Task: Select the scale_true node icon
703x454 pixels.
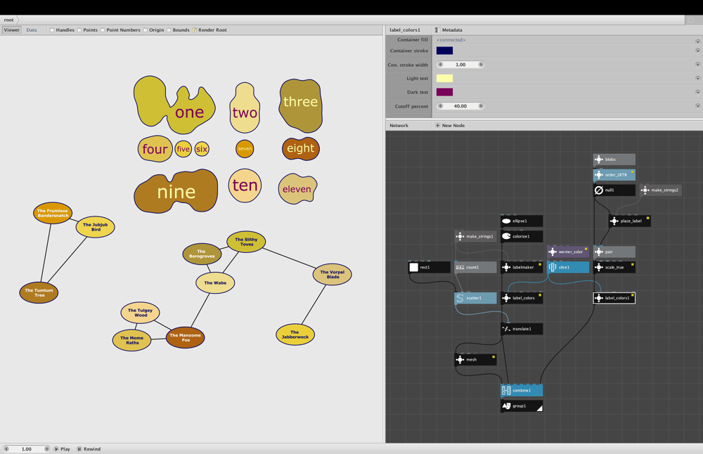Action: [x=598, y=267]
